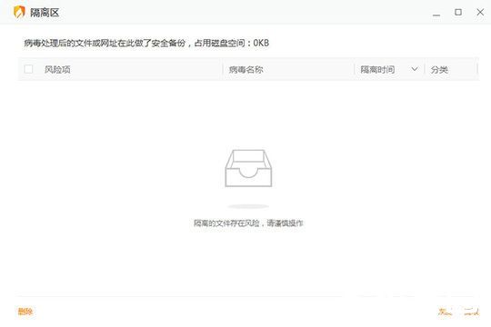491x327 pixels.
Task: Click the disk space 0KB info text
Action: pyautogui.click(x=146, y=43)
